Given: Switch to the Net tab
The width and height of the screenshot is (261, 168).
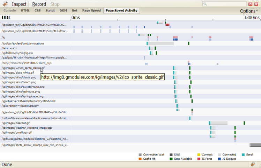Looking at the screenshot, I should (74, 10).
